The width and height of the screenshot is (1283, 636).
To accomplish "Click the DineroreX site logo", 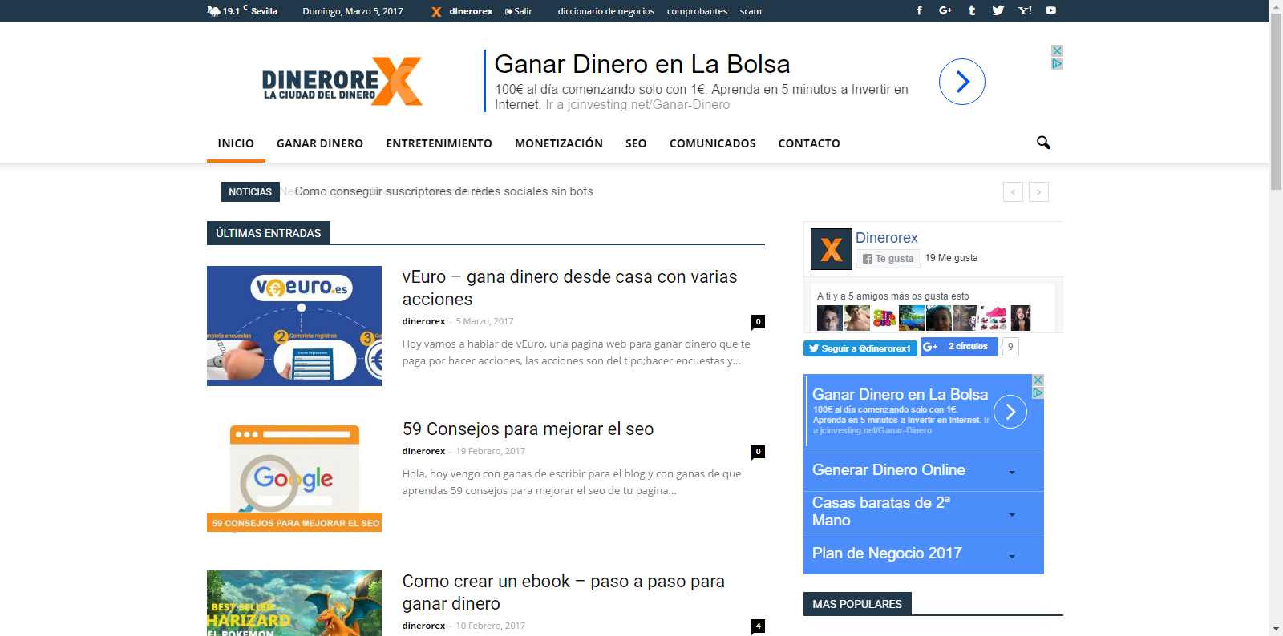I will pyautogui.click(x=342, y=81).
